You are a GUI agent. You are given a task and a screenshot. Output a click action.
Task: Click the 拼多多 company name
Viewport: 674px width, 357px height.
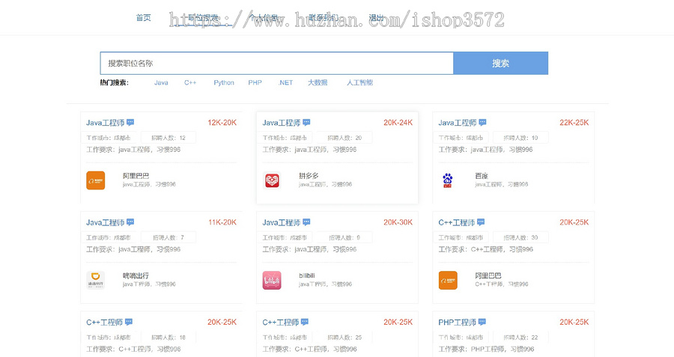click(309, 176)
